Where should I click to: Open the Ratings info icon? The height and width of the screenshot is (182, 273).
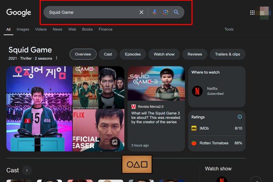tap(240, 117)
